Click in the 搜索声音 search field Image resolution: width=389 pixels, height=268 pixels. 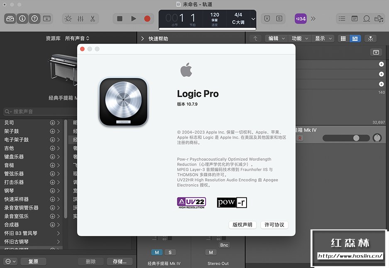41,112
